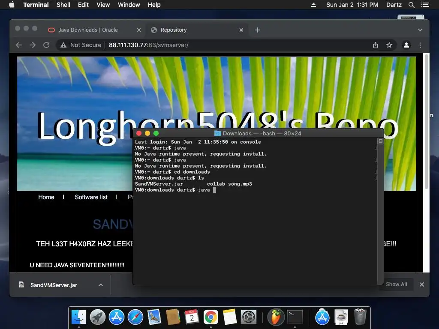The height and width of the screenshot is (329, 439).
Task: Go back in Chrome
Action: click(19, 45)
